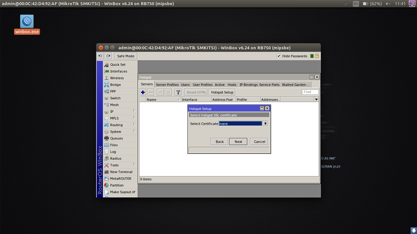Click the padlock icon beside Hide Passwords
Screen dimensions: 417x234
point(317,56)
